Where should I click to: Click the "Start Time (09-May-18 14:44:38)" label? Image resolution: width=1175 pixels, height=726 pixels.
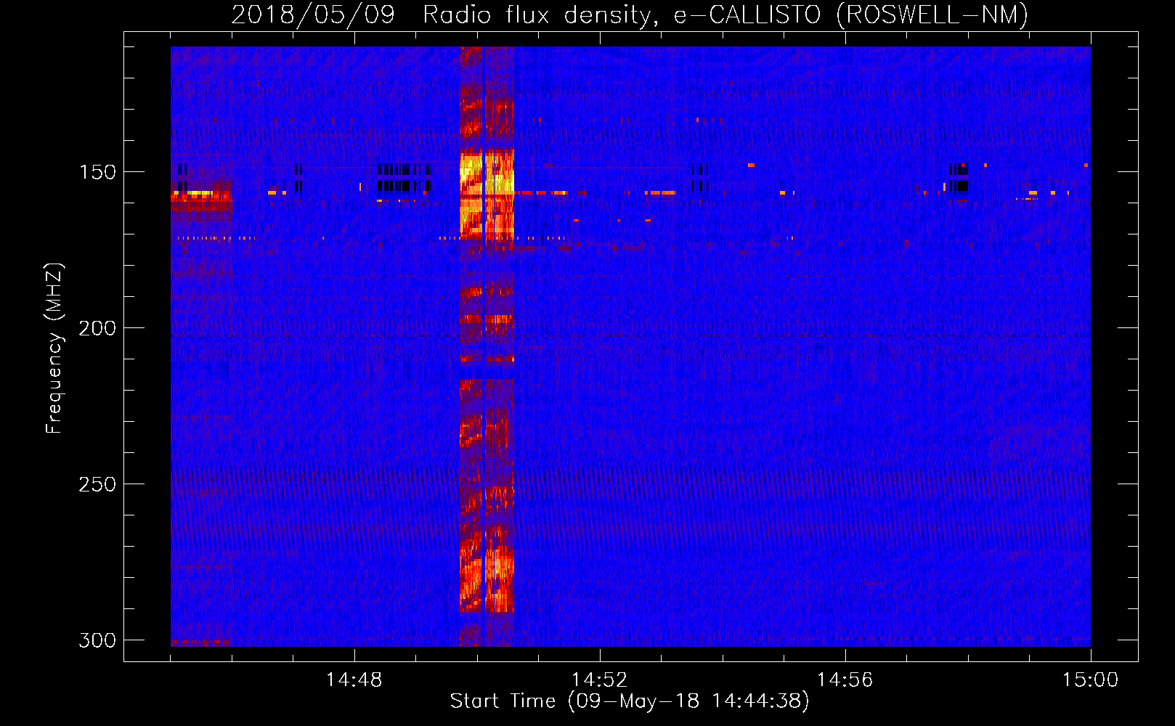[630, 701]
